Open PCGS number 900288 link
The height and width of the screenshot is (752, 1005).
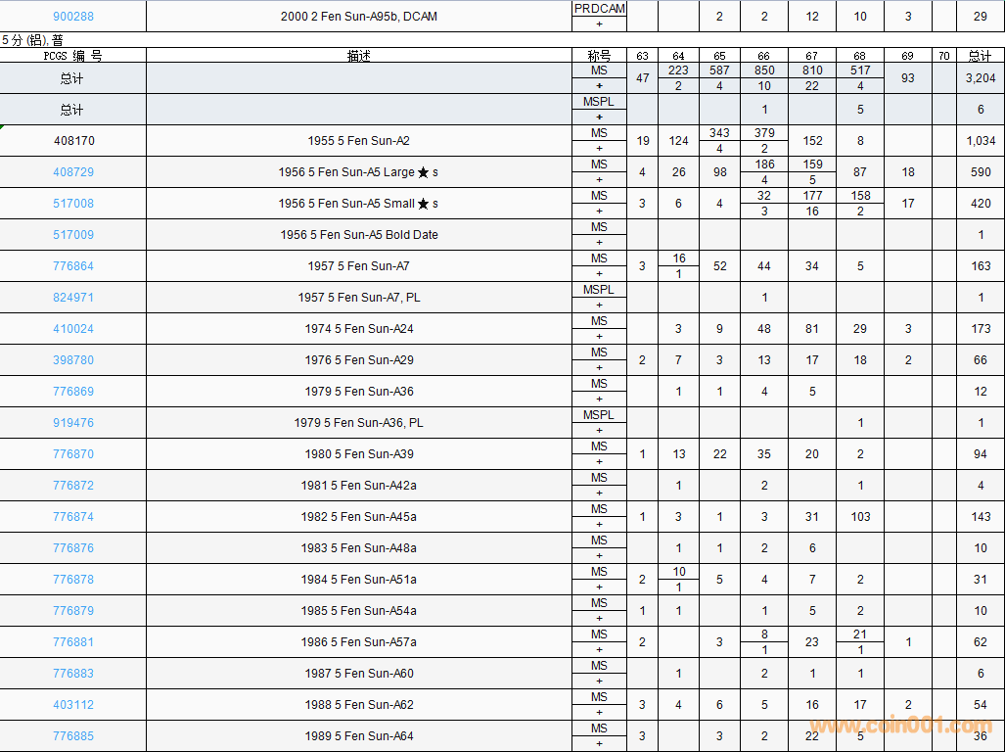[73, 17]
